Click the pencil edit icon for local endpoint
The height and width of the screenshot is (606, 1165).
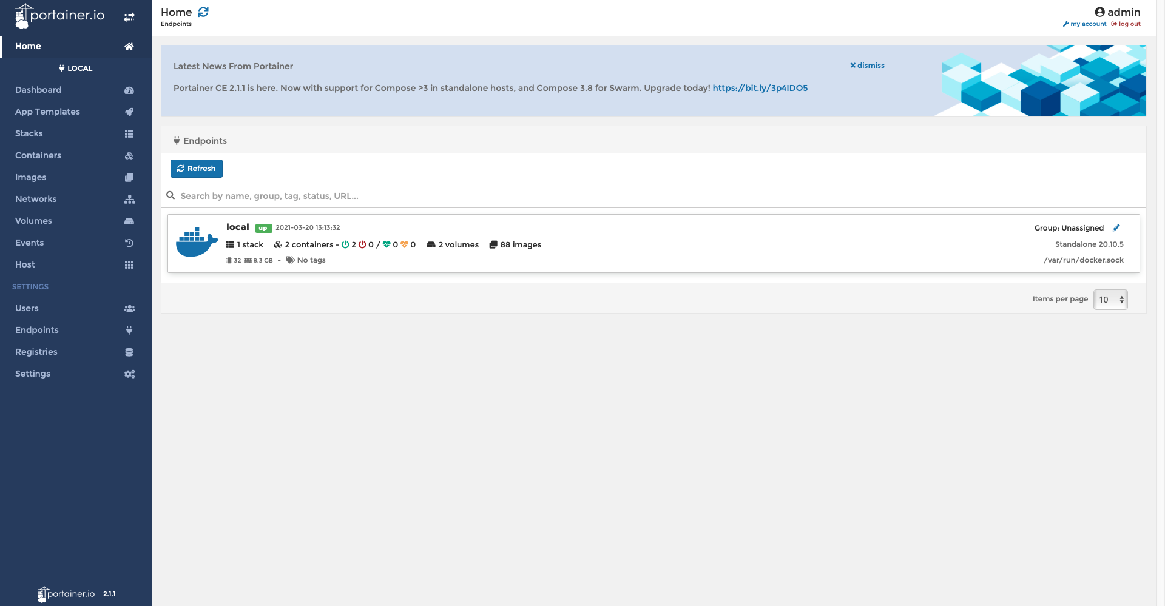click(x=1116, y=228)
